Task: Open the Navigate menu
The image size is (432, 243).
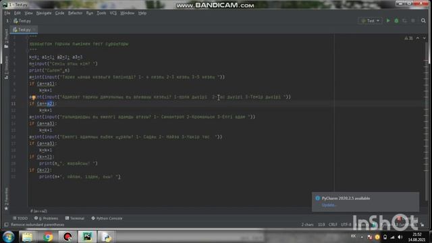Action: tap(44, 13)
